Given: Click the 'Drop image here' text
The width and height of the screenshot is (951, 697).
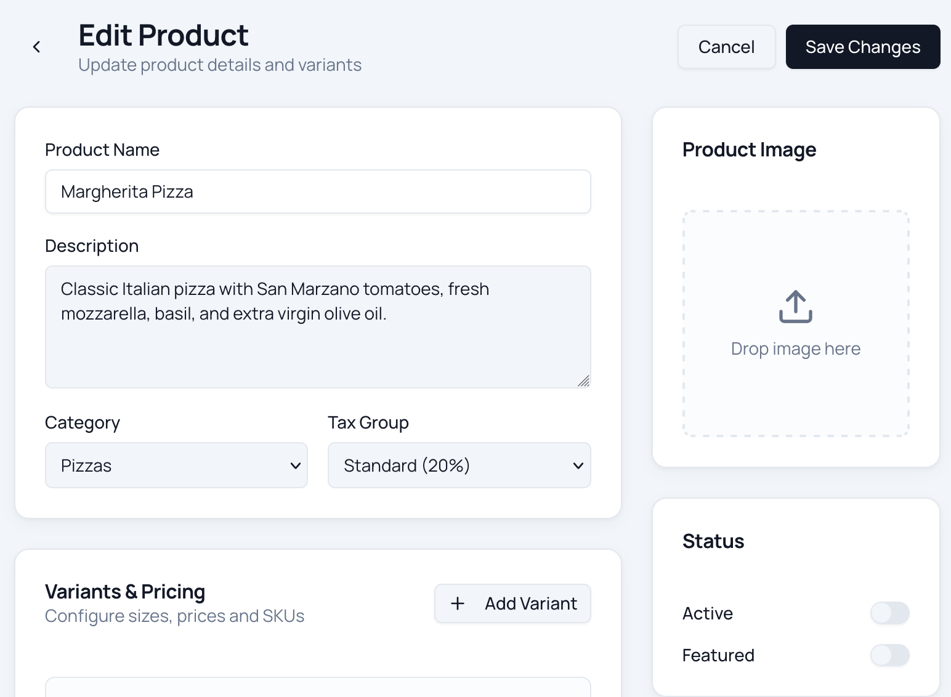Looking at the screenshot, I should pyautogui.click(x=795, y=348).
